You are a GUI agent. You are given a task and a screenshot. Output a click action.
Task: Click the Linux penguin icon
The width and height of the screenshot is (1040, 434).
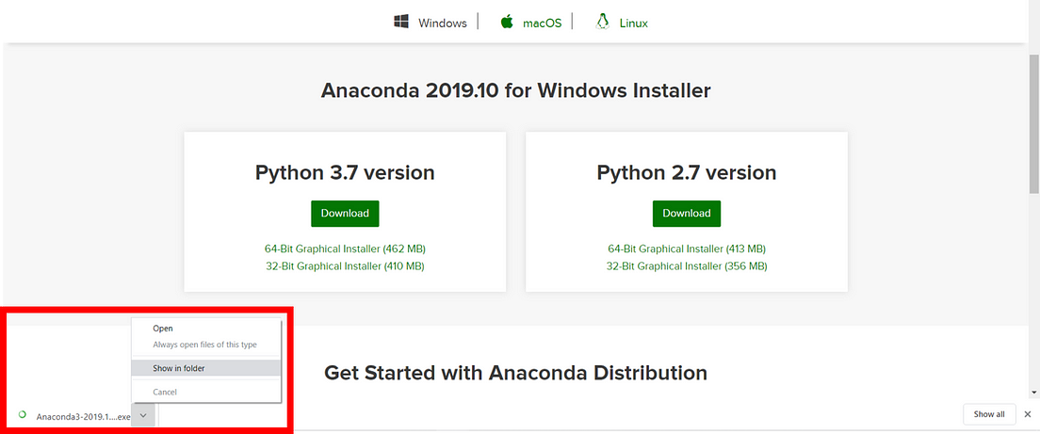(602, 22)
